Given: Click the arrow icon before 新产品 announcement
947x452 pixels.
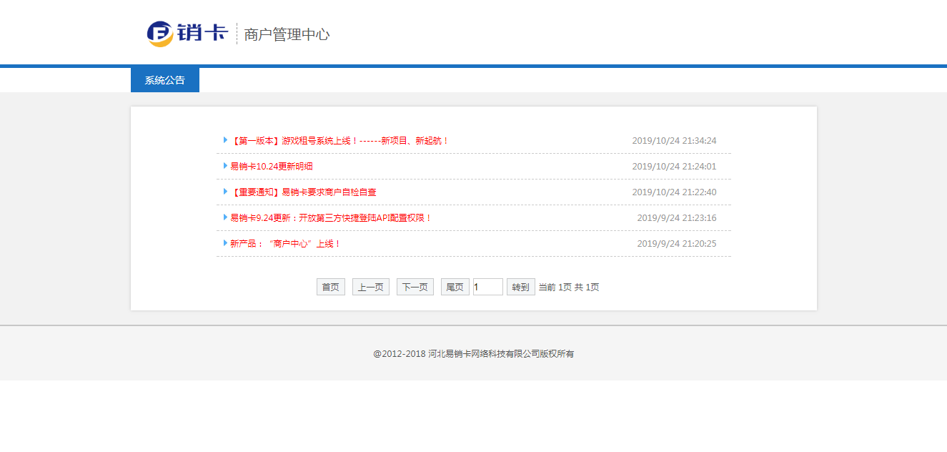Looking at the screenshot, I should [x=225, y=243].
